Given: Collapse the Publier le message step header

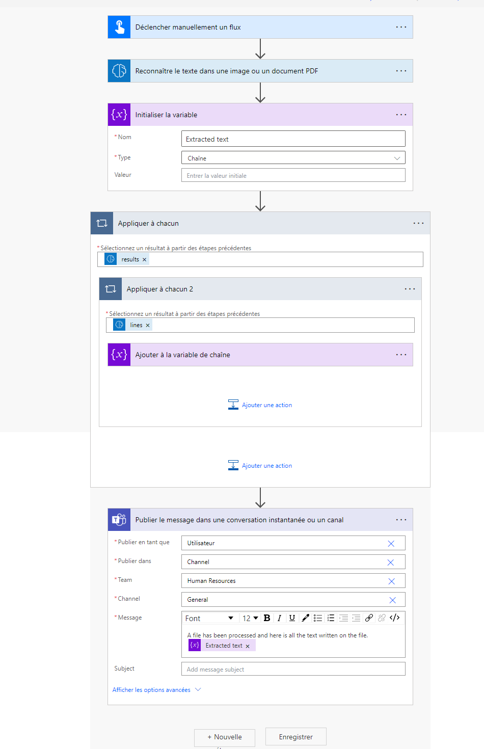Looking at the screenshot, I should (260, 520).
